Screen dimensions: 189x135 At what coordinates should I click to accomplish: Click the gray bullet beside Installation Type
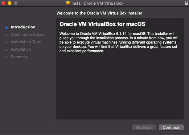click(6, 42)
